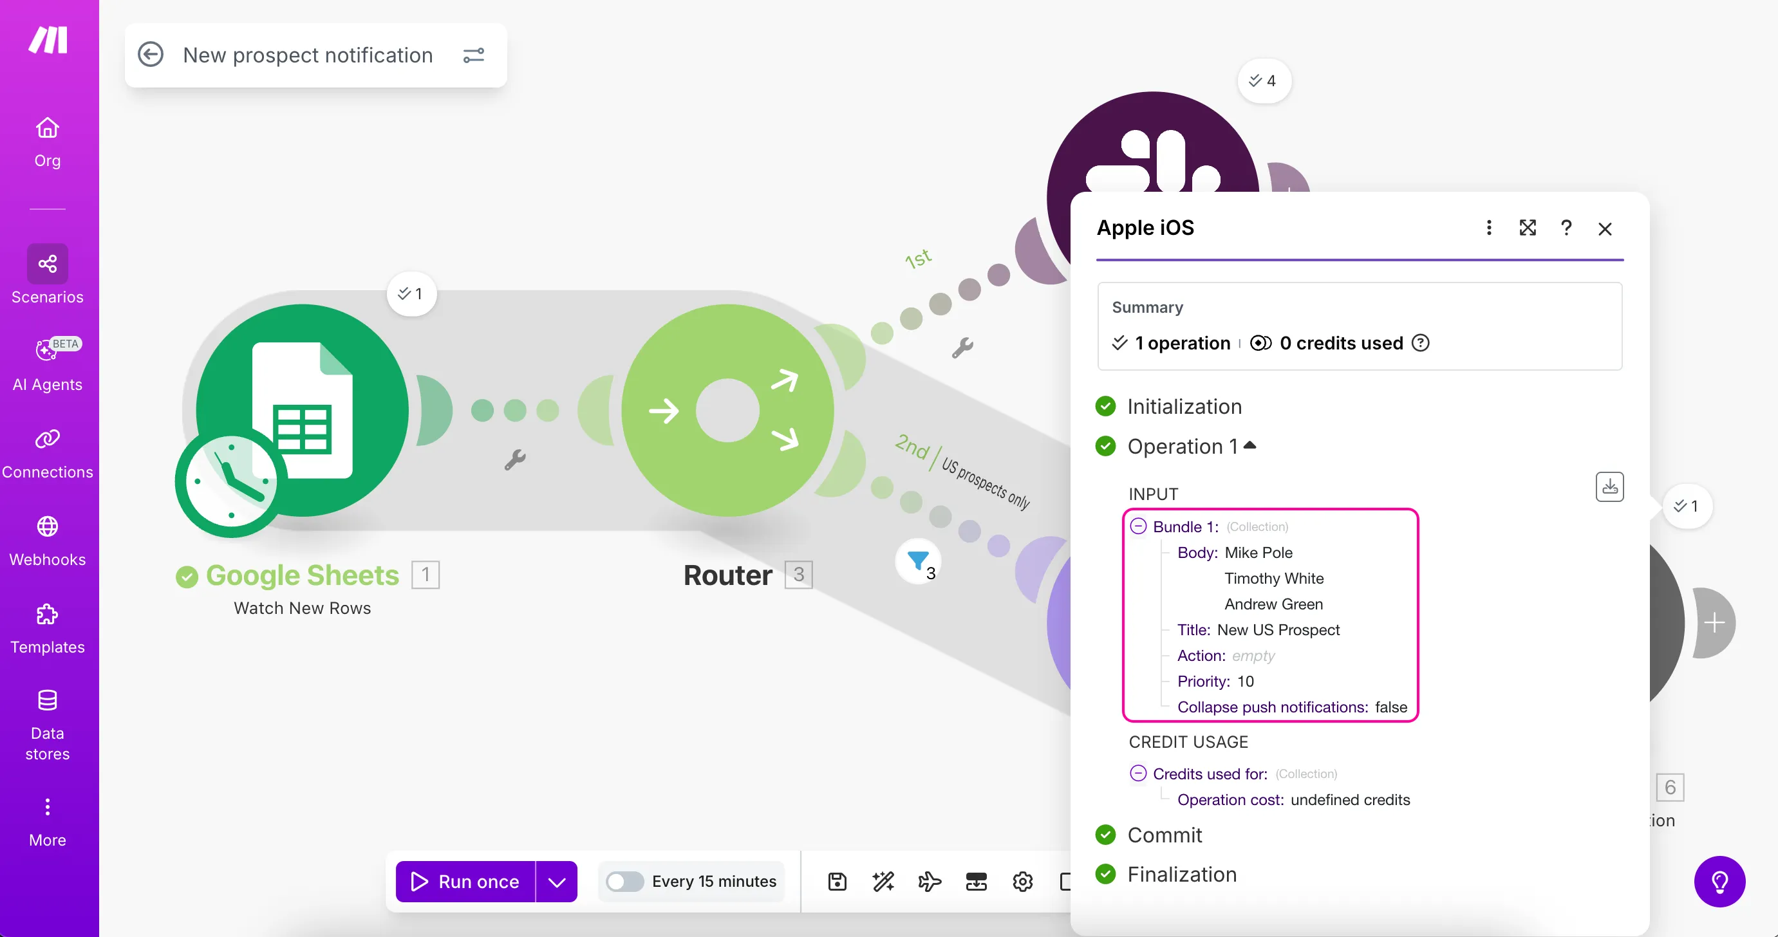
Task: Click the Body value Mike Pole
Action: pos(1259,553)
